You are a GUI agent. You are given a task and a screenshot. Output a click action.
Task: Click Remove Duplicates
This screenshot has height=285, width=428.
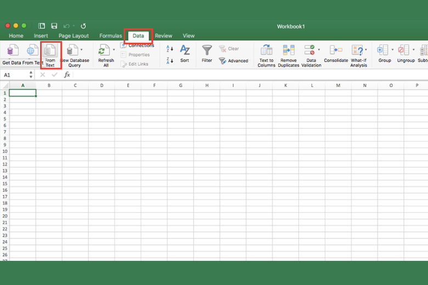[289, 56]
